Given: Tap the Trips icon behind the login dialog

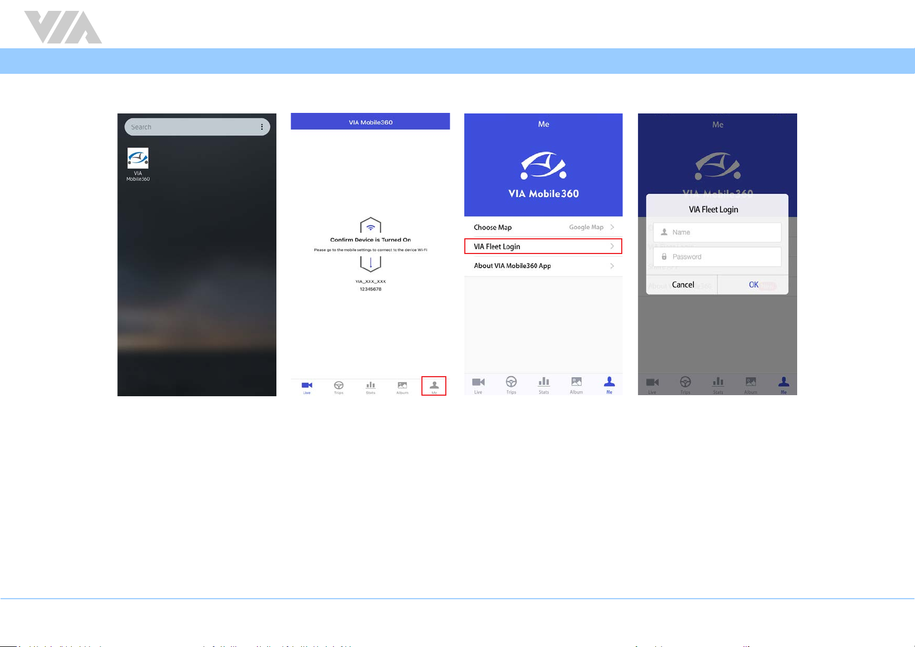Looking at the screenshot, I should click(x=685, y=382).
